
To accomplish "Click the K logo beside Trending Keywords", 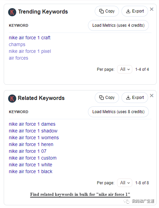I will (x=12, y=12).
